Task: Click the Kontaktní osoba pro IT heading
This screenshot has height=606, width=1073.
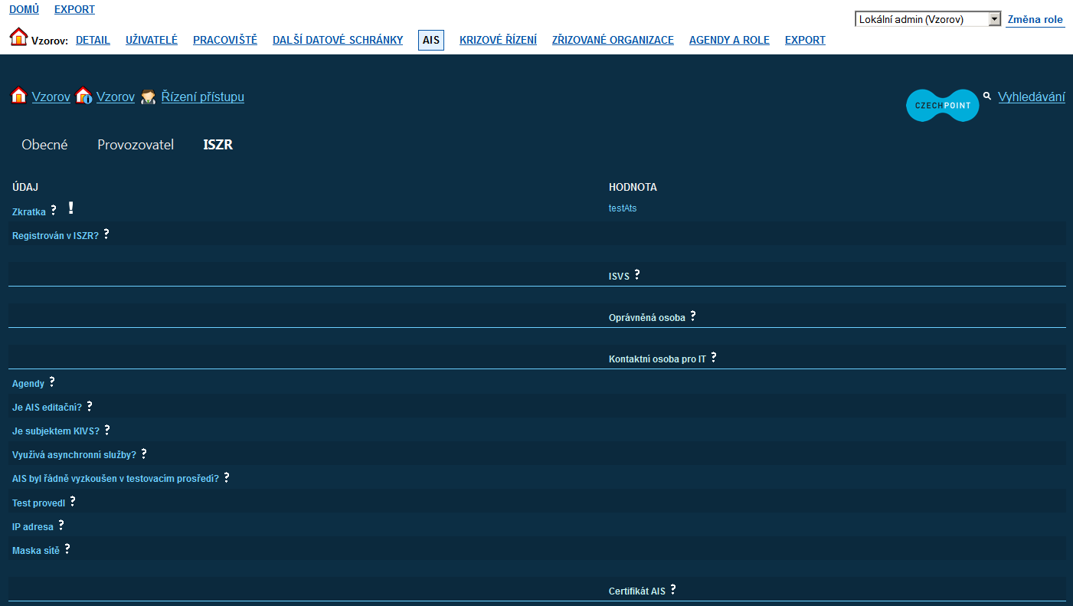Action: [657, 359]
